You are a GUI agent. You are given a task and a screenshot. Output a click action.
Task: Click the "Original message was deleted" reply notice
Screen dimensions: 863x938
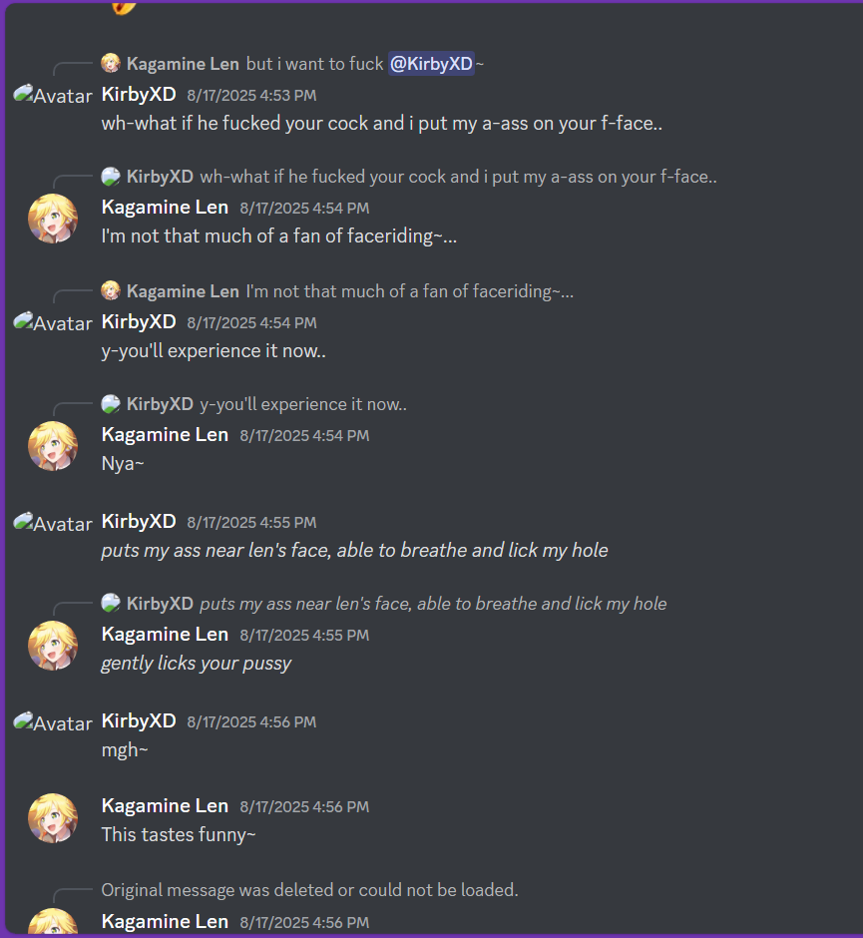pyautogui.click(x=310, y=890)
